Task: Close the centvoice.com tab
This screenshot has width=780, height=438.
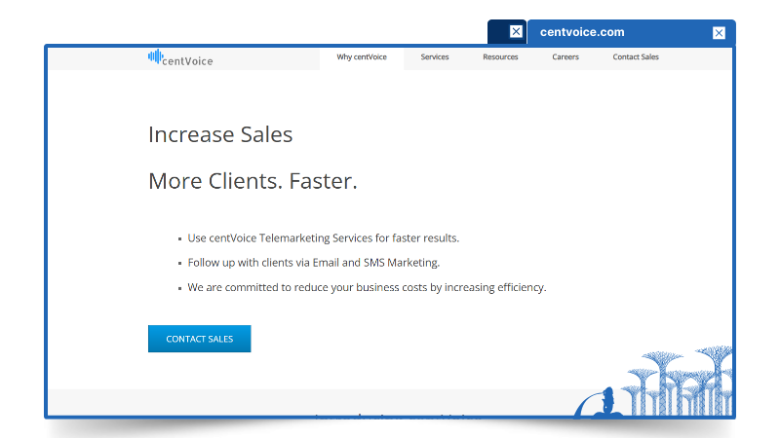Action: [719, 32]
